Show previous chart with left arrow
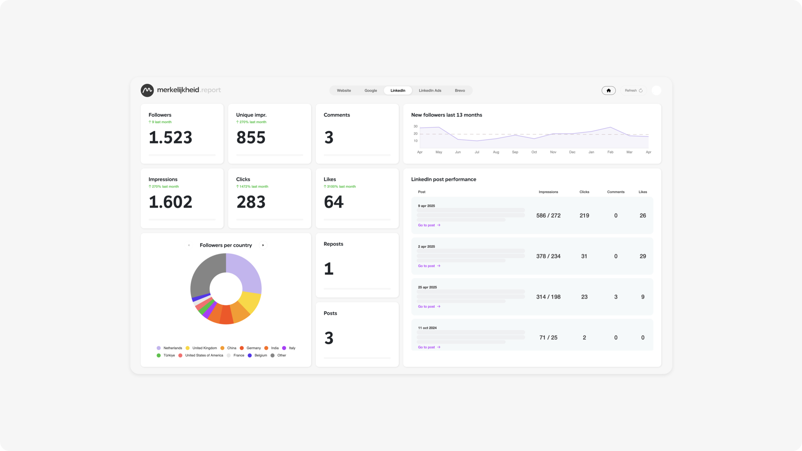The image size is (802, 451). [189, 245]
